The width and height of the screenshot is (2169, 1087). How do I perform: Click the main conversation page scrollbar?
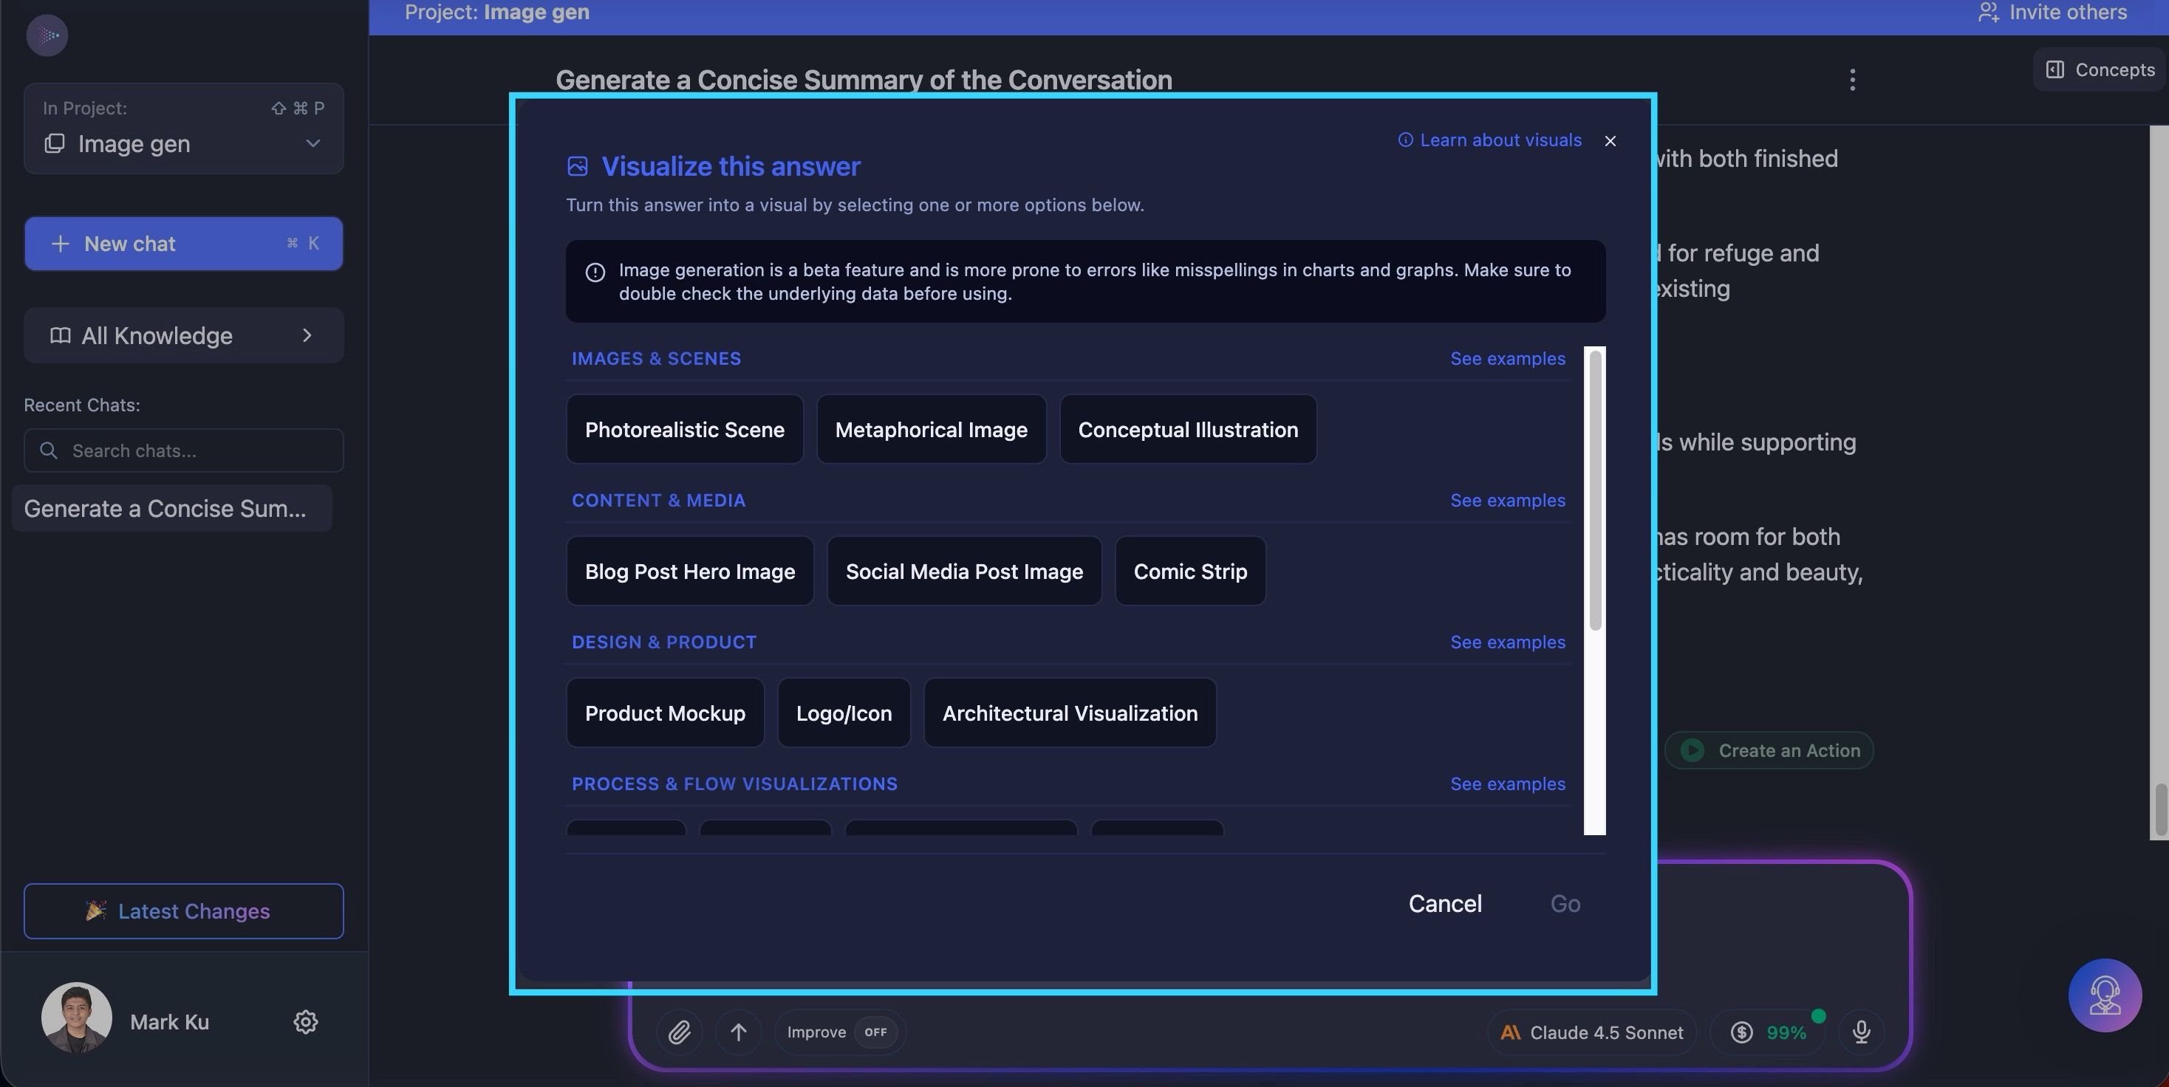click(x=2159, y=809)
